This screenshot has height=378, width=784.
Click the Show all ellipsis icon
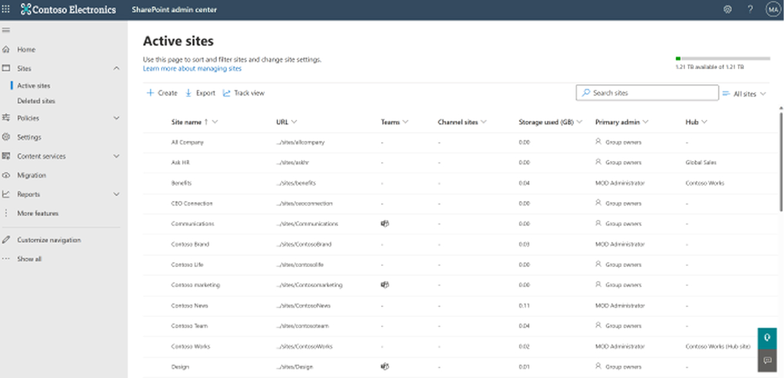[x=6, y=259]
